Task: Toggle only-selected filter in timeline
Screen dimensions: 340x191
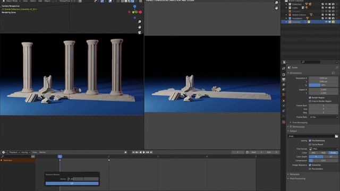Action: pyautogui.click(x=33, y=157)
